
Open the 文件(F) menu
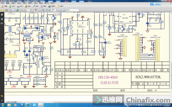3,3
